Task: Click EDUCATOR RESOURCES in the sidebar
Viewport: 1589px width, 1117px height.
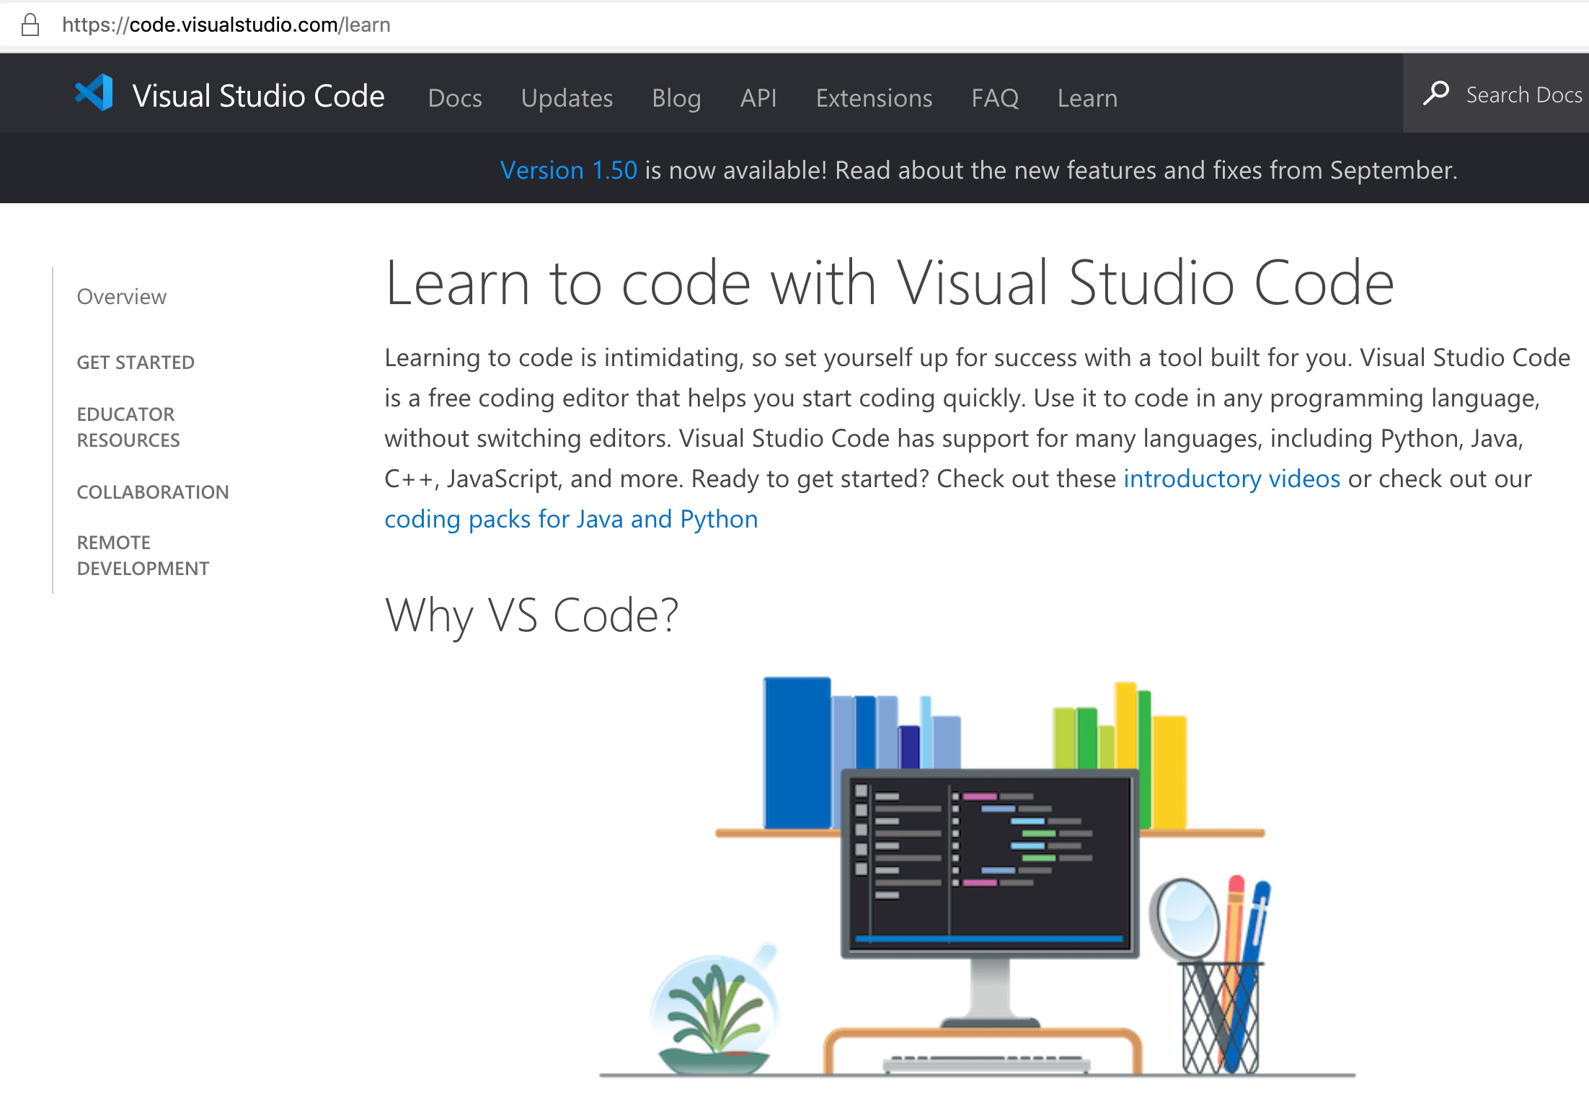Action: point(128,426)
